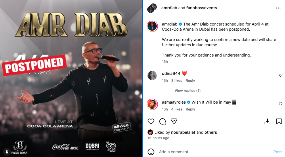Reply to the asmaayroles comment
This screenshot has width=285, height=157.
pyautogui.click(x=190, y=109)
